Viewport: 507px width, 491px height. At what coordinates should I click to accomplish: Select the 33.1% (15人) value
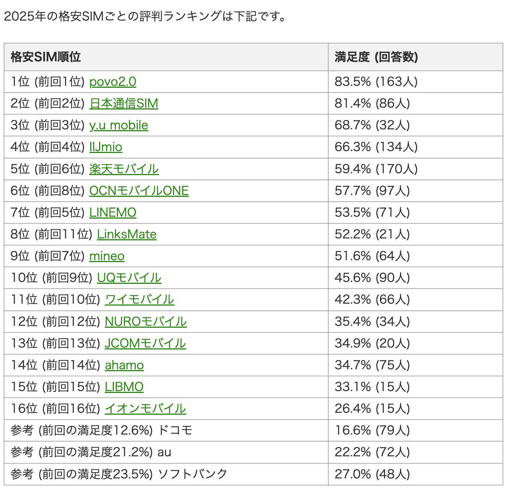(x=372, y=387)
